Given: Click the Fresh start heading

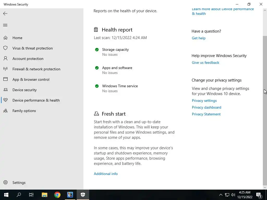Looking at the screenshot, I should pyautogui.click(x=114, y=114).
